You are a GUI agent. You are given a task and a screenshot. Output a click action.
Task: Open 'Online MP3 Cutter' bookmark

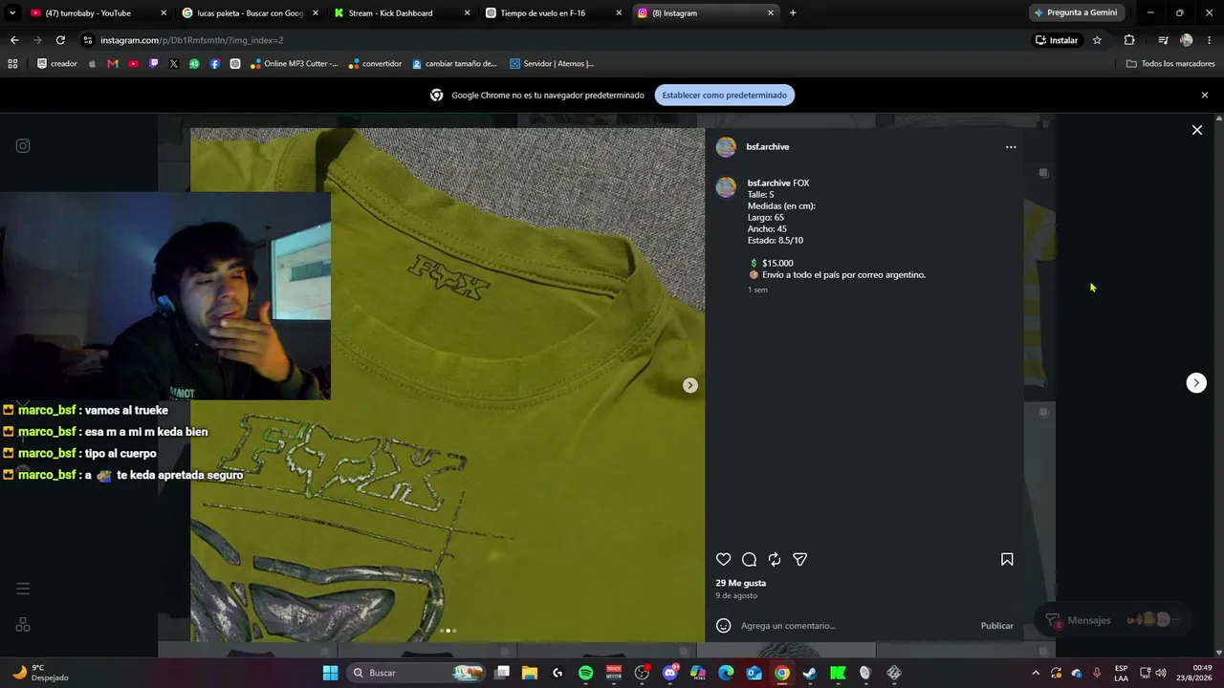(x=295, y=64)
